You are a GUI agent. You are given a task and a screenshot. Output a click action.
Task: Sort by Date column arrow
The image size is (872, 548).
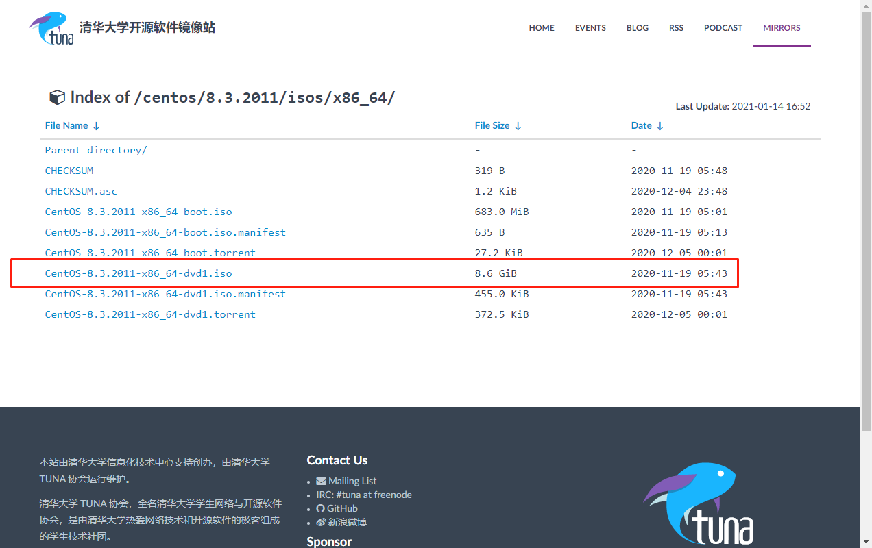coord(659,126)
